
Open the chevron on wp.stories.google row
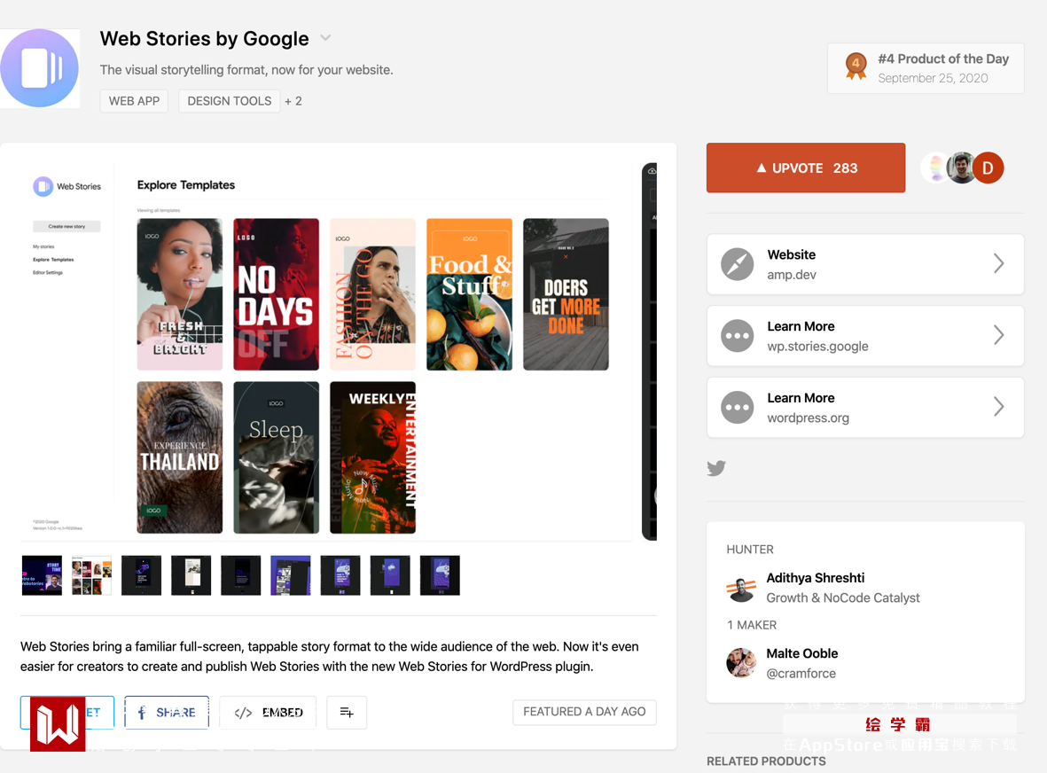[x=998, y=335]
